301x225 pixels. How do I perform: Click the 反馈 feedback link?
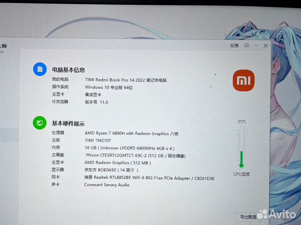234,46
